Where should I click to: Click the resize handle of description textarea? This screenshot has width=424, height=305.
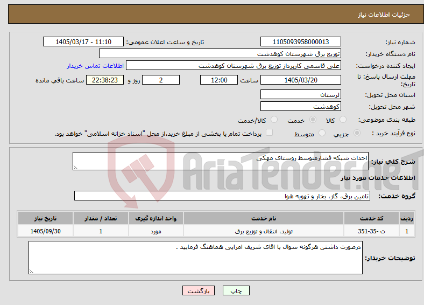[x=75, y=168]
